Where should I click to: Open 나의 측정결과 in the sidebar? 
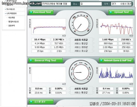12,13
